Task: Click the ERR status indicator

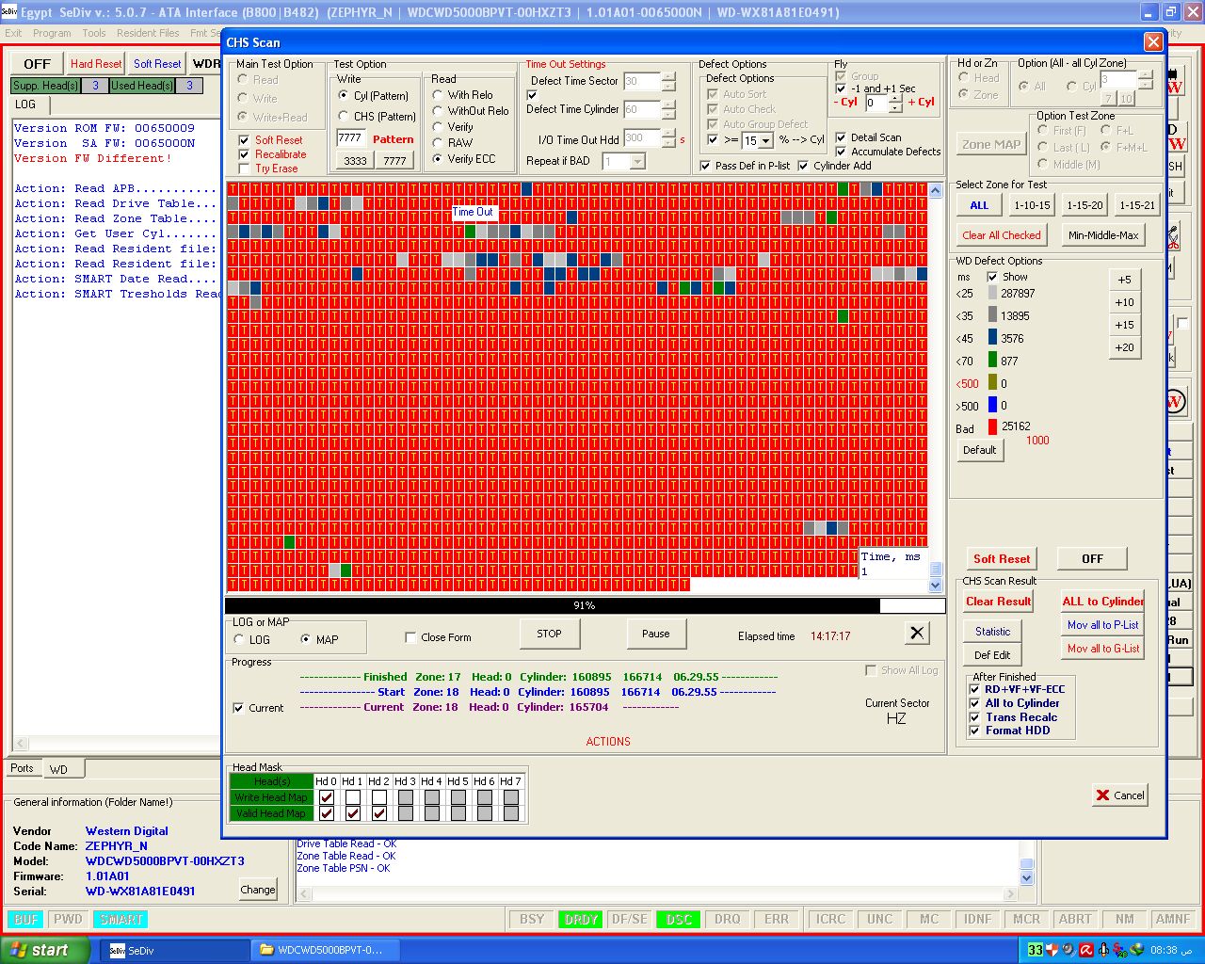Action: [x=777, y=920]
